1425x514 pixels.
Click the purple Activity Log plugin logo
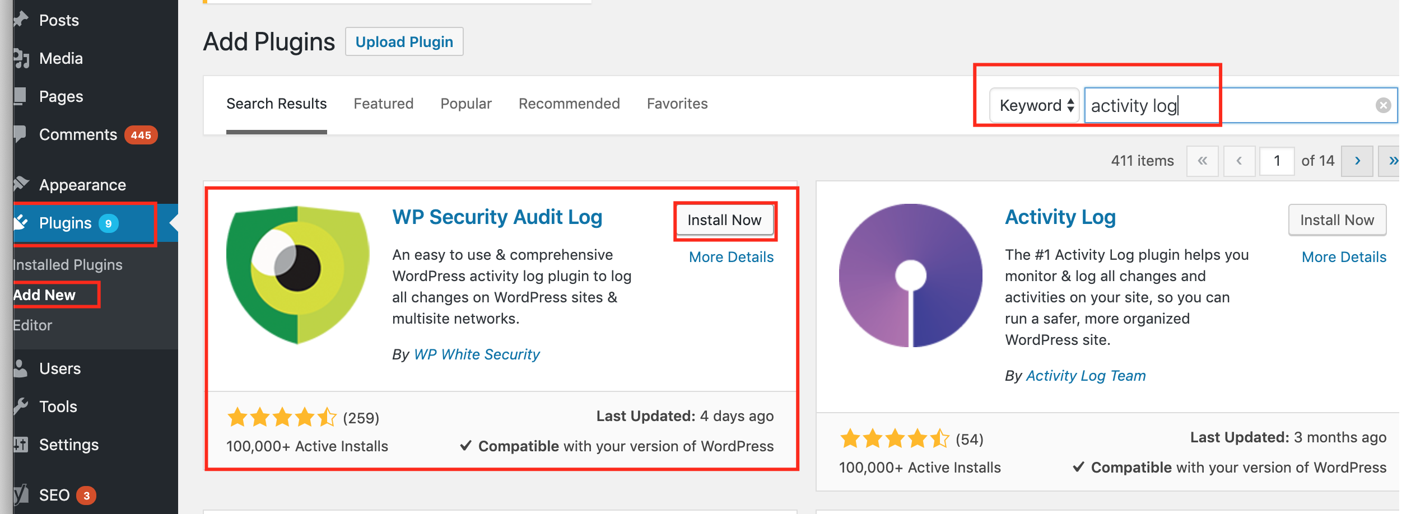click(x=910, y=275)
